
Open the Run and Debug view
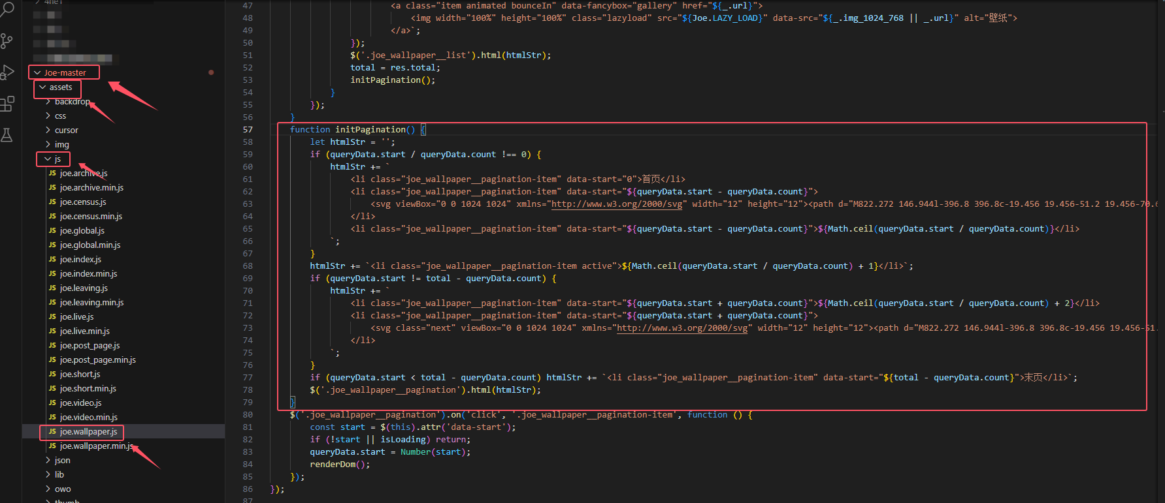click(x=7, y=72)
